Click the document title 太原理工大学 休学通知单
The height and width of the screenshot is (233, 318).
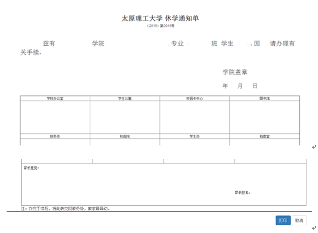(160, 18)
